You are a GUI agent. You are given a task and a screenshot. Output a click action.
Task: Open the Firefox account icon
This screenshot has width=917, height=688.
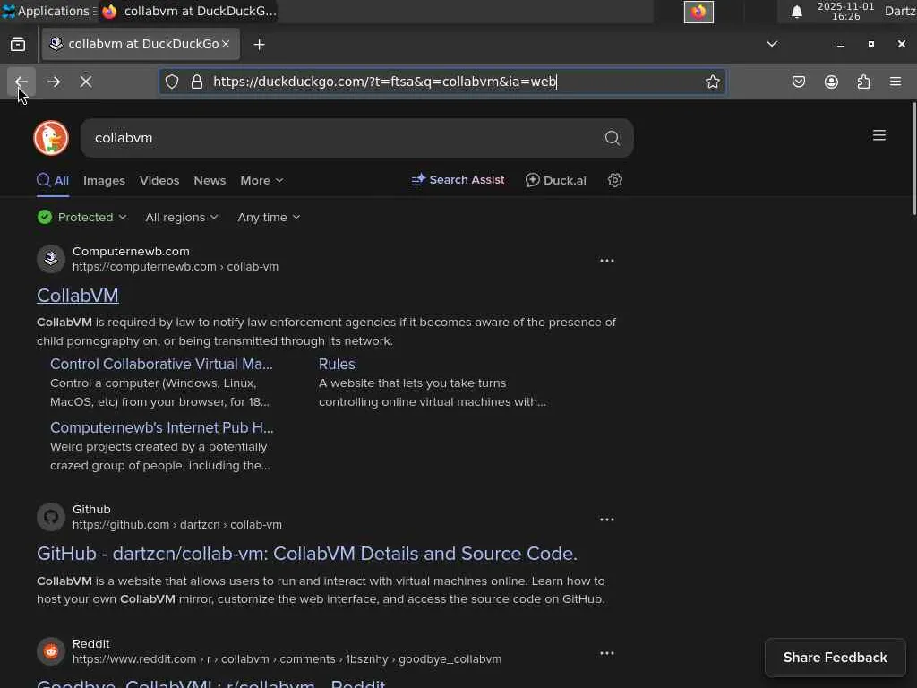click(x=831, y=82)
